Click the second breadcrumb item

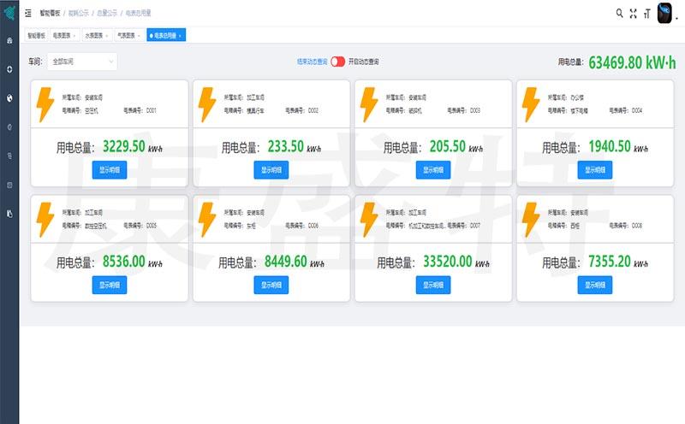79,13
